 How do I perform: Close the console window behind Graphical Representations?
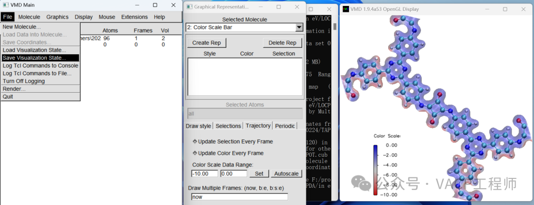coord(329,9)
